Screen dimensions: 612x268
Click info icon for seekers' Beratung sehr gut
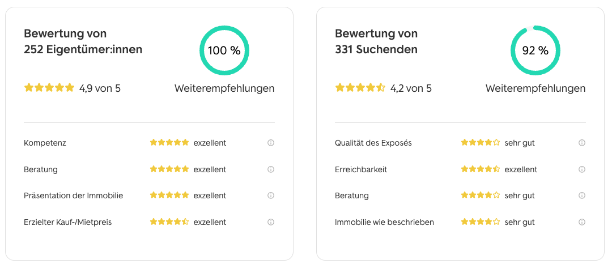pos(582,195)
